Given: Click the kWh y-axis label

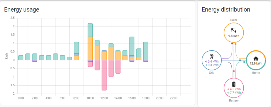Looking at the screenshot, I should coord(7,56).
